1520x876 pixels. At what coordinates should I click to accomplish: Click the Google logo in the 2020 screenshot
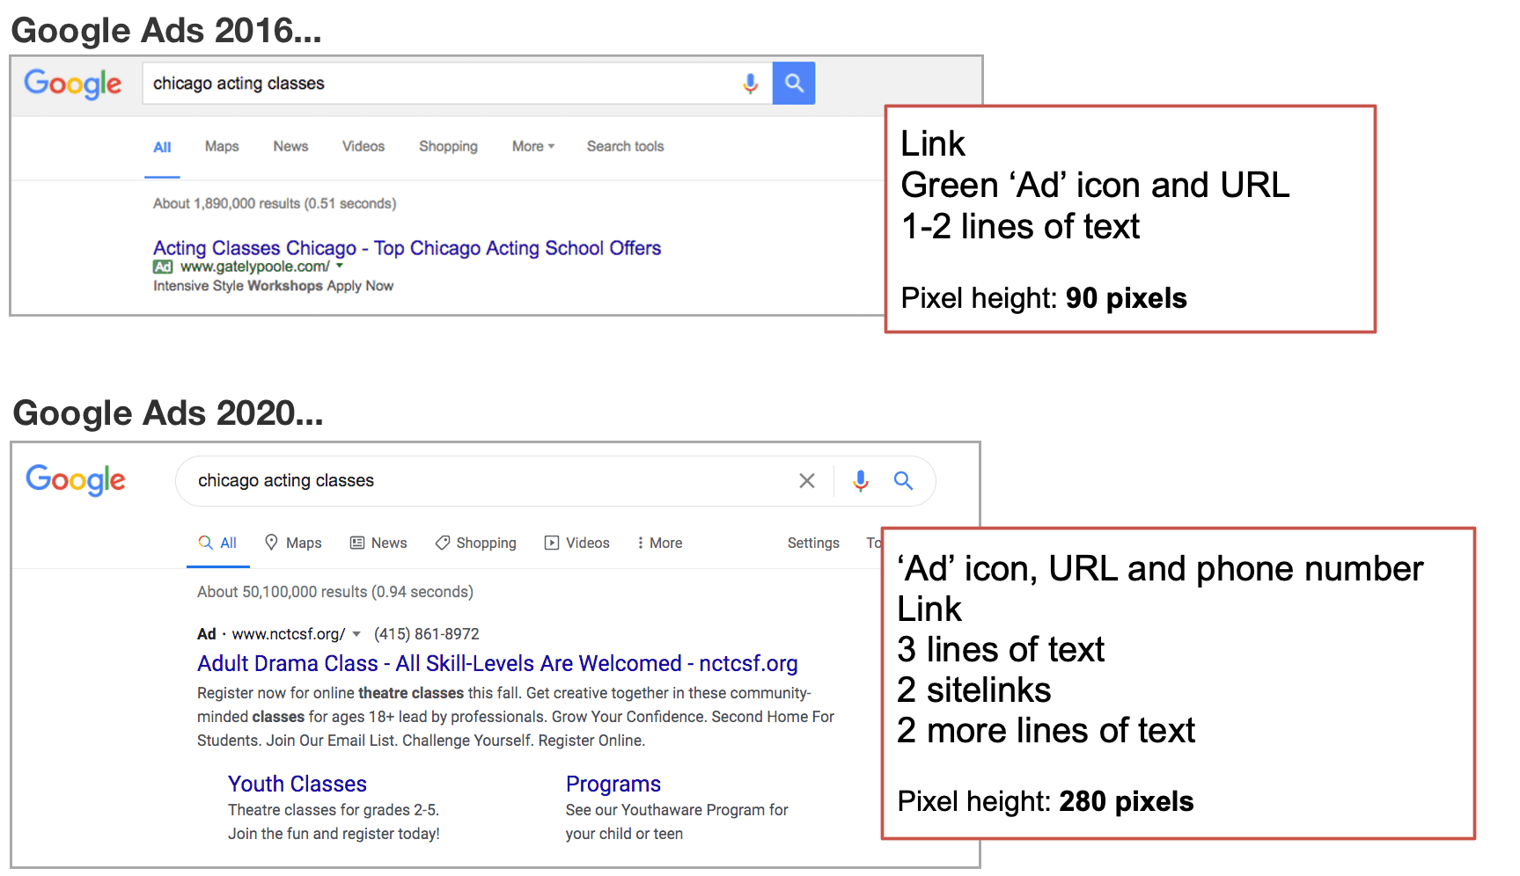tap(76, 480)
